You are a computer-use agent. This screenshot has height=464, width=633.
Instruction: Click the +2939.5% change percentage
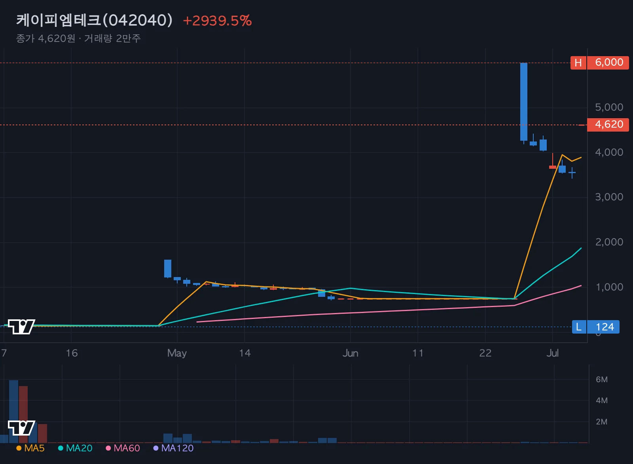pyautogui.click(x=217, y=21)
